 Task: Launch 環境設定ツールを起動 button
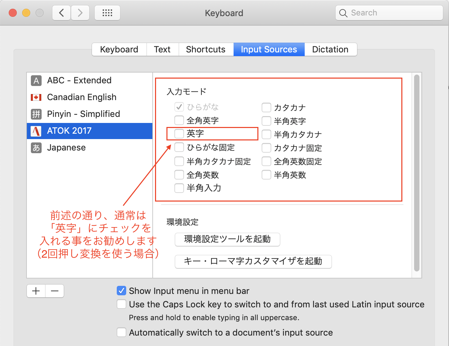(228, 239)
